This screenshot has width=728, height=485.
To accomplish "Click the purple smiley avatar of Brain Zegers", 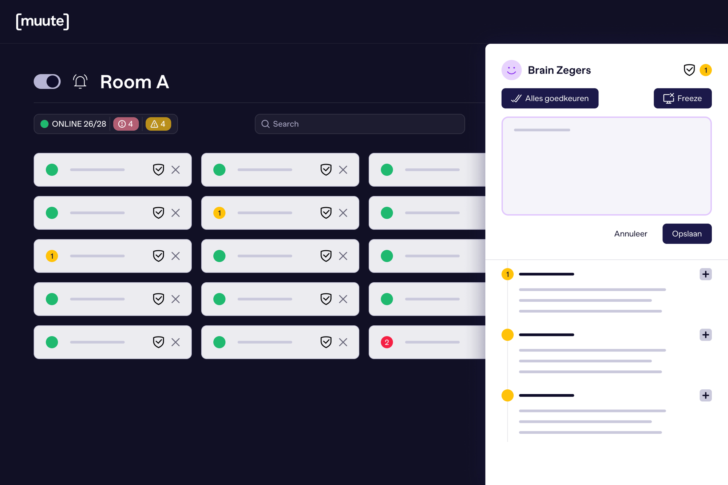I will coord(511,70).
